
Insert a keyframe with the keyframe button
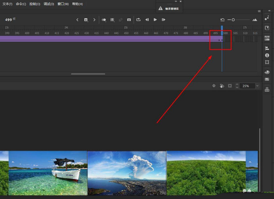click(x=86, y=20)
